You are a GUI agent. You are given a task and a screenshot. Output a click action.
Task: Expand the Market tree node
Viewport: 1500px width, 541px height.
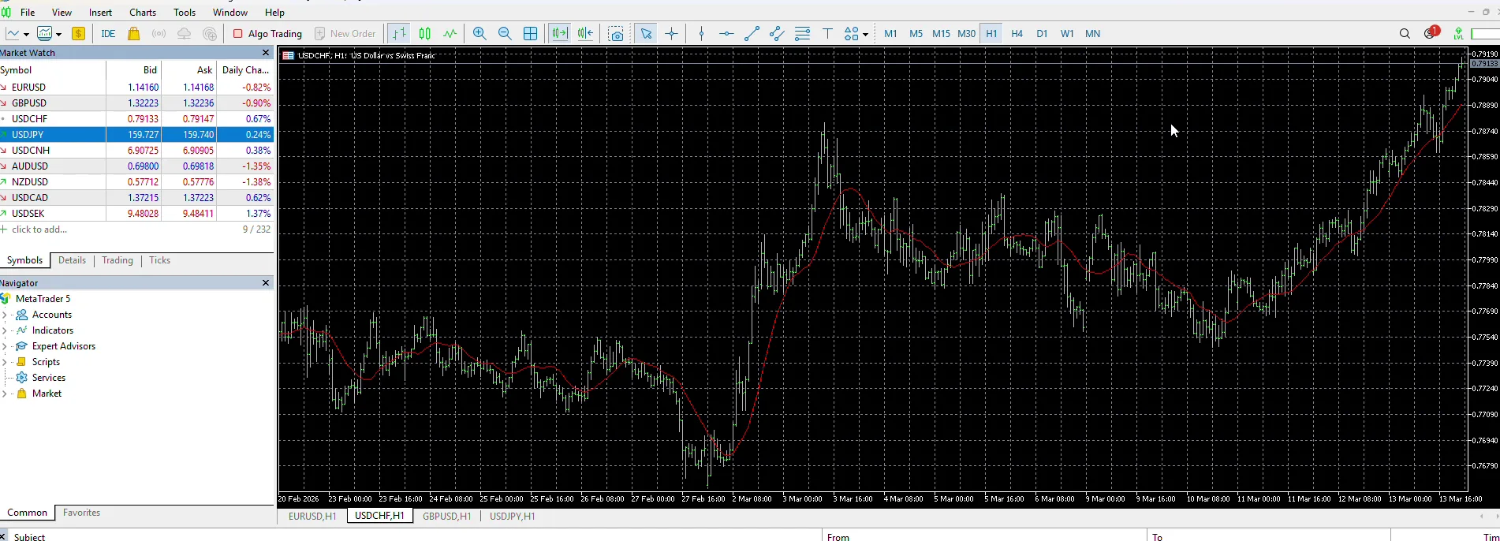pos(5,394)
